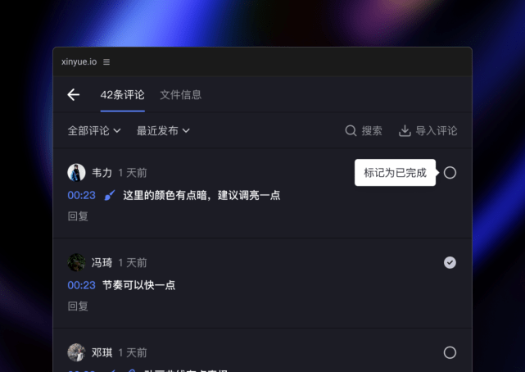The height and width of the screenshot is (372, 525).
Task: Click 回复 under 韦力's comment
Action: coord(78,216)
